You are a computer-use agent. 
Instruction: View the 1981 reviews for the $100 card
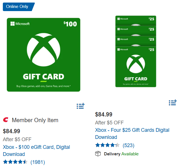(38, 162)
